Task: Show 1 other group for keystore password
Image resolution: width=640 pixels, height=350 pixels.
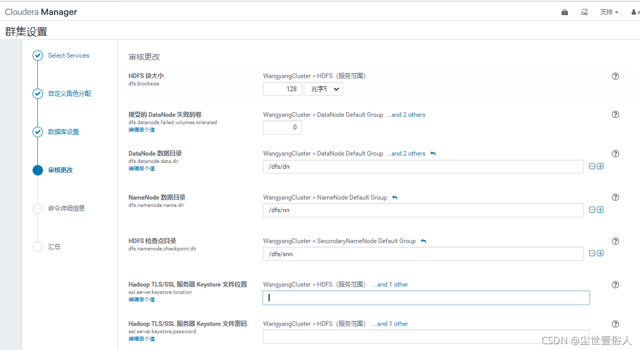Action: (390, 324)
